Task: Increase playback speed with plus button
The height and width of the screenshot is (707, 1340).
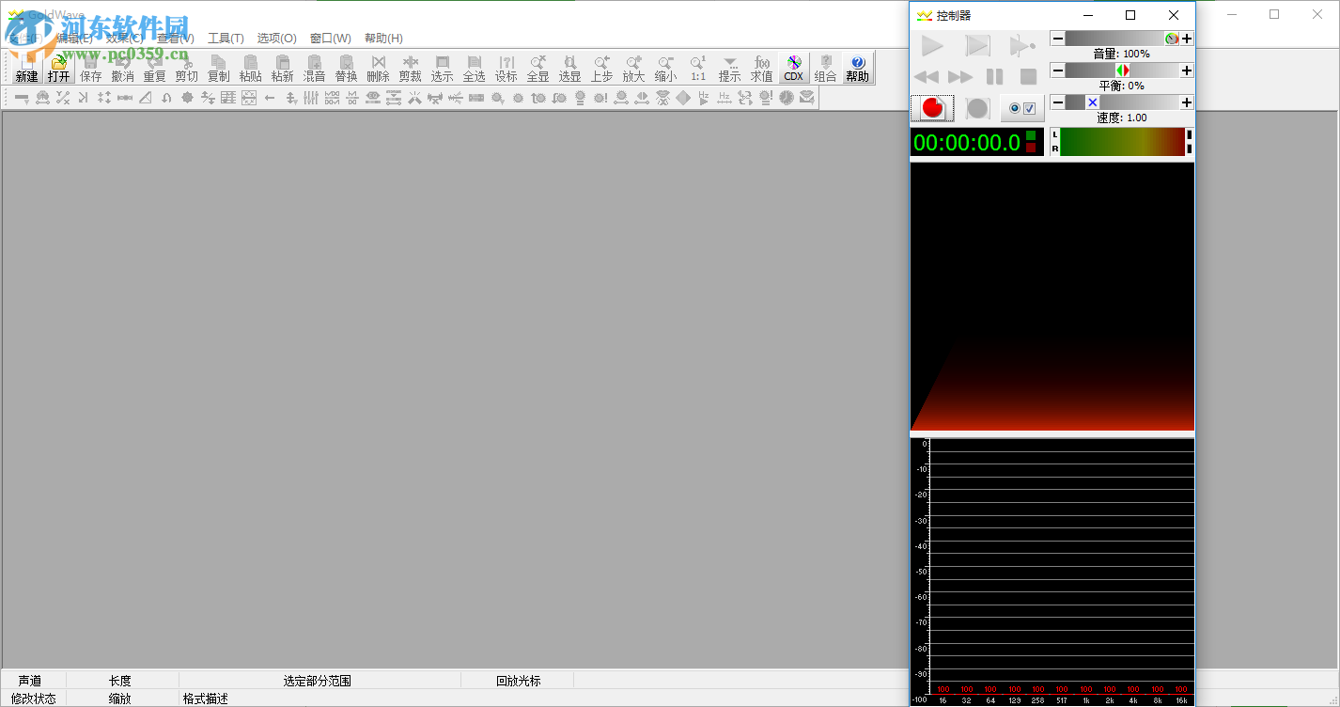Action: tap(1187, 102)
